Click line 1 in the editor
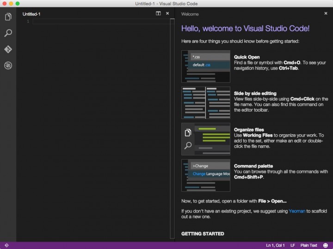The height and width of the screenshot is (249, 333). pyautogui.click(x=101, y=21)
